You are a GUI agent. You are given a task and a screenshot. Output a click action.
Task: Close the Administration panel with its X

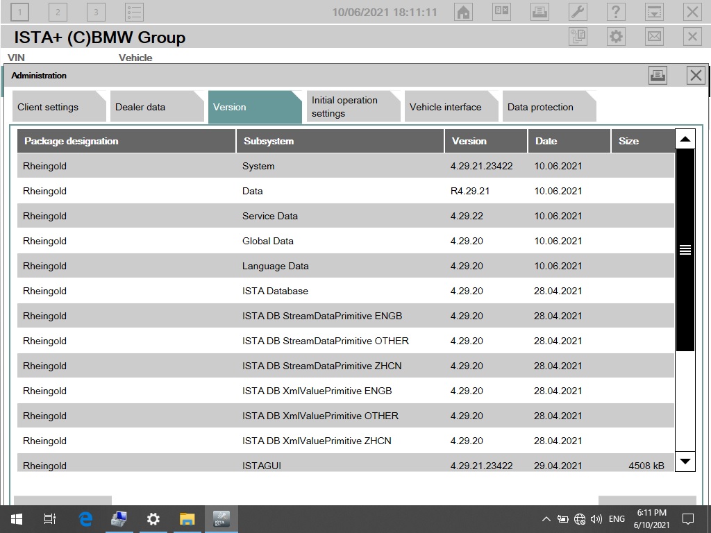point(696,75)
